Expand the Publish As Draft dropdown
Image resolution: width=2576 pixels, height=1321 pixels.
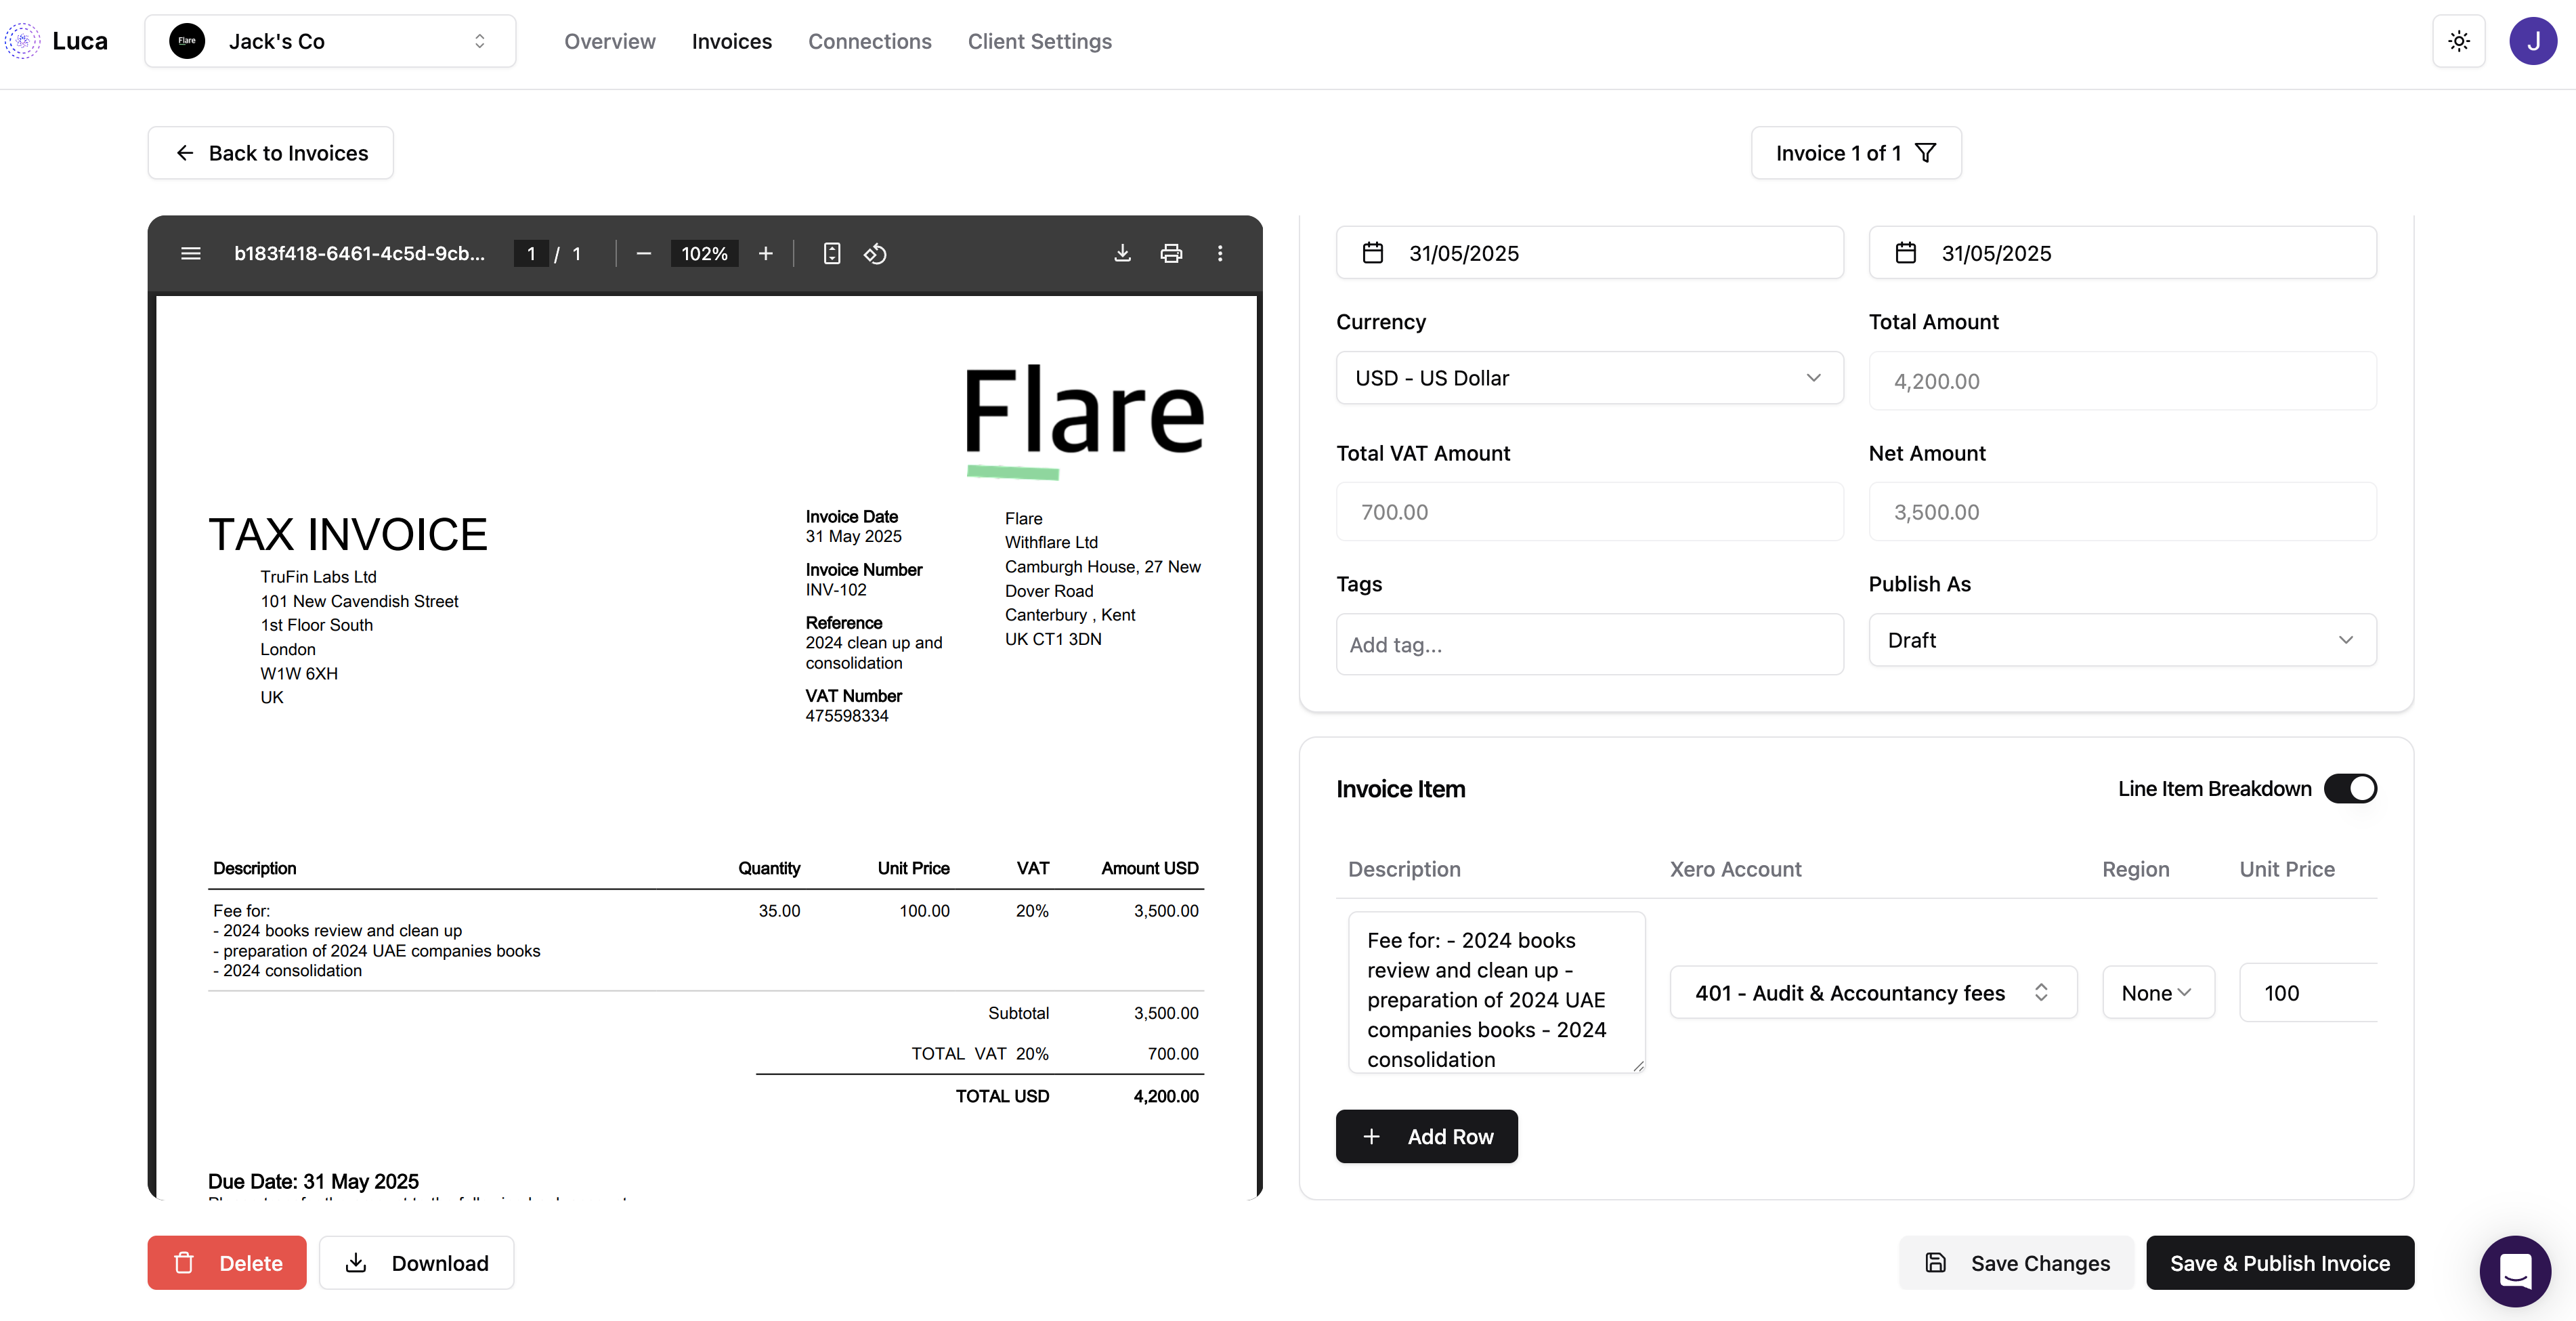[x=2121, y=640]
